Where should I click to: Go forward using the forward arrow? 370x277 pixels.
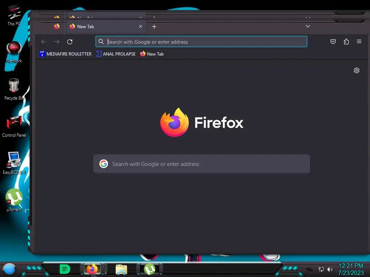(x=57, y=42)
